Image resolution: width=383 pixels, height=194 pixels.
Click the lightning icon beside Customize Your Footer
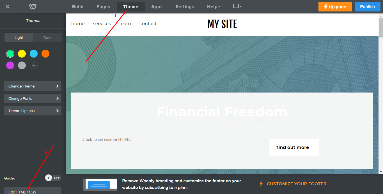click(261, 184)
